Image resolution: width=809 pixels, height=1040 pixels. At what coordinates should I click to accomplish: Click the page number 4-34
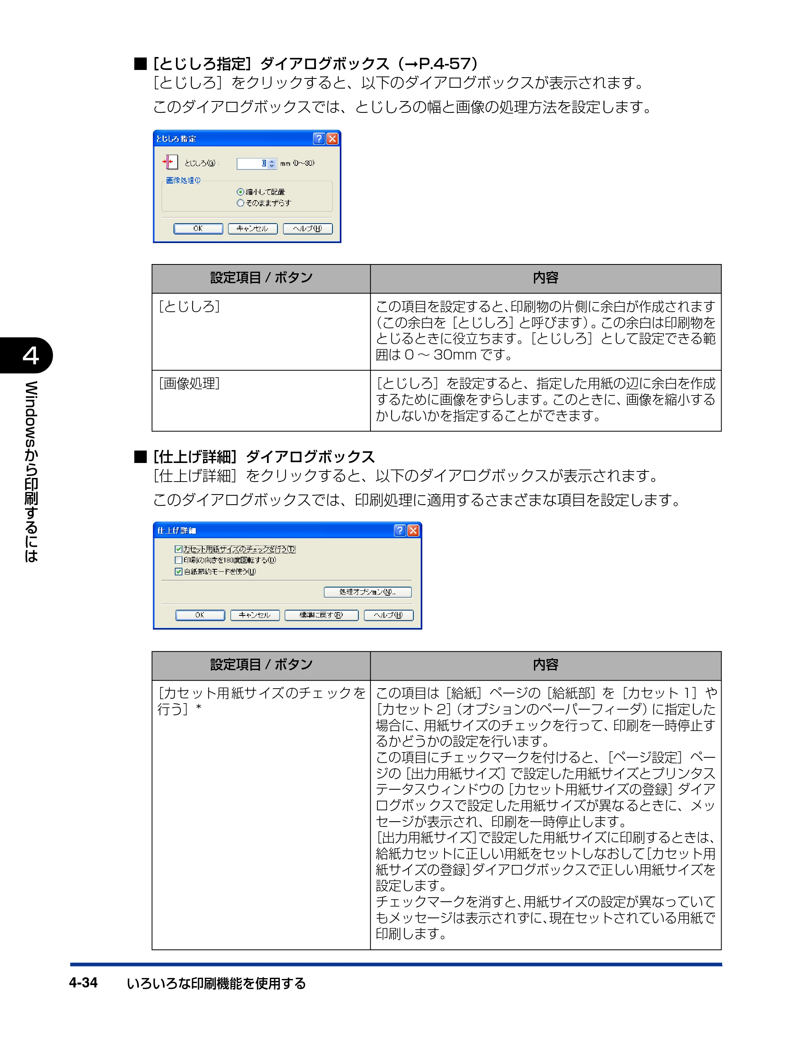83,983
